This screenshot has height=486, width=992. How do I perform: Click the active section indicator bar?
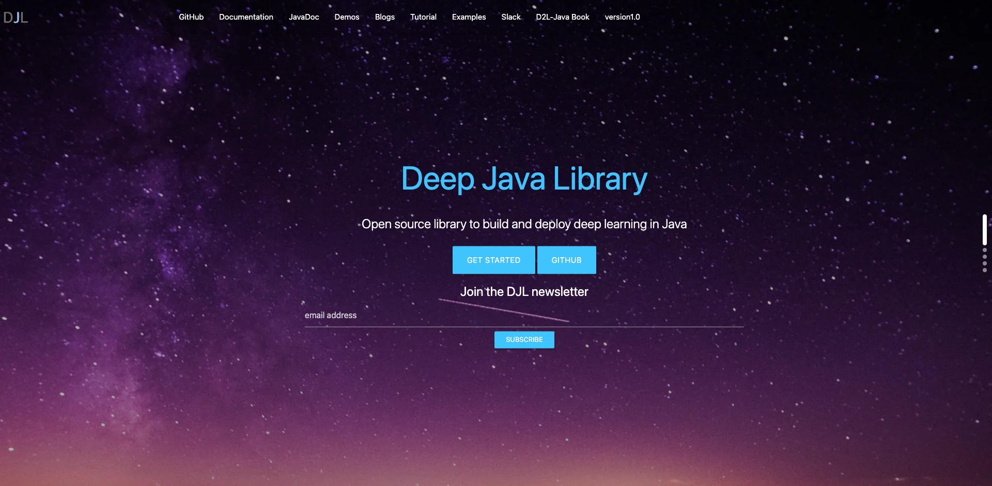point(985,230)
